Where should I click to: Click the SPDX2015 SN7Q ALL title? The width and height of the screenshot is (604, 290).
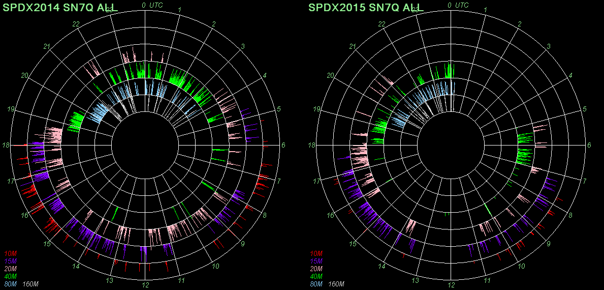coord(366,7)
